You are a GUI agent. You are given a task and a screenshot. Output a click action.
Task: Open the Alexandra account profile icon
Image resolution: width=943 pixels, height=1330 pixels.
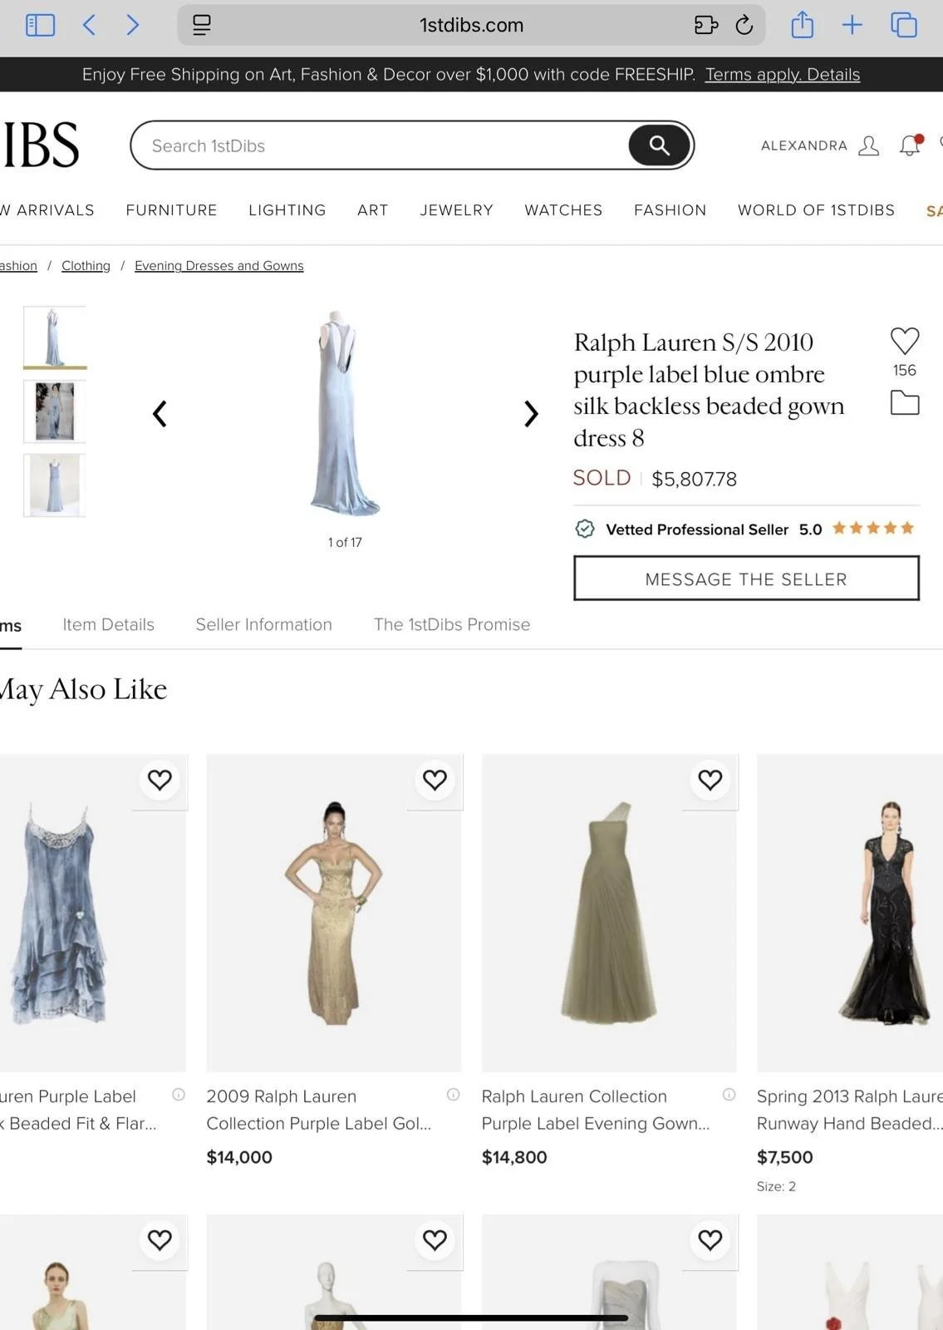(x=868, y=145)
